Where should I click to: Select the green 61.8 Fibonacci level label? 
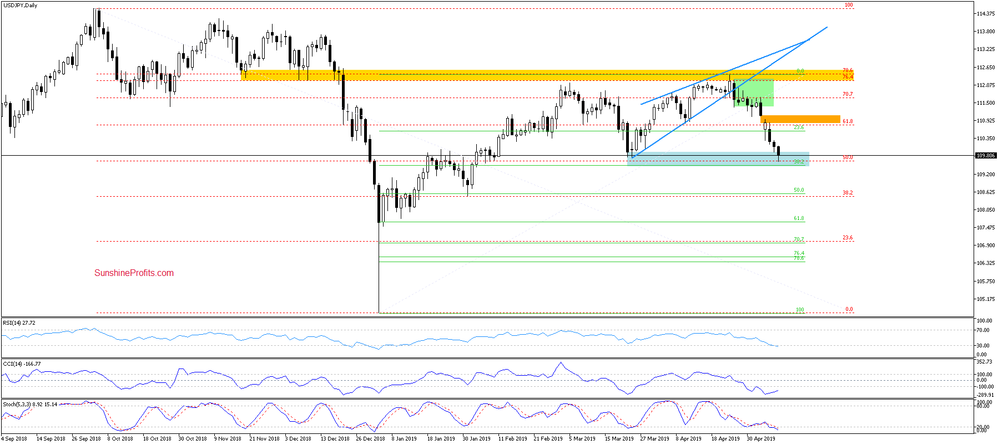799,218
